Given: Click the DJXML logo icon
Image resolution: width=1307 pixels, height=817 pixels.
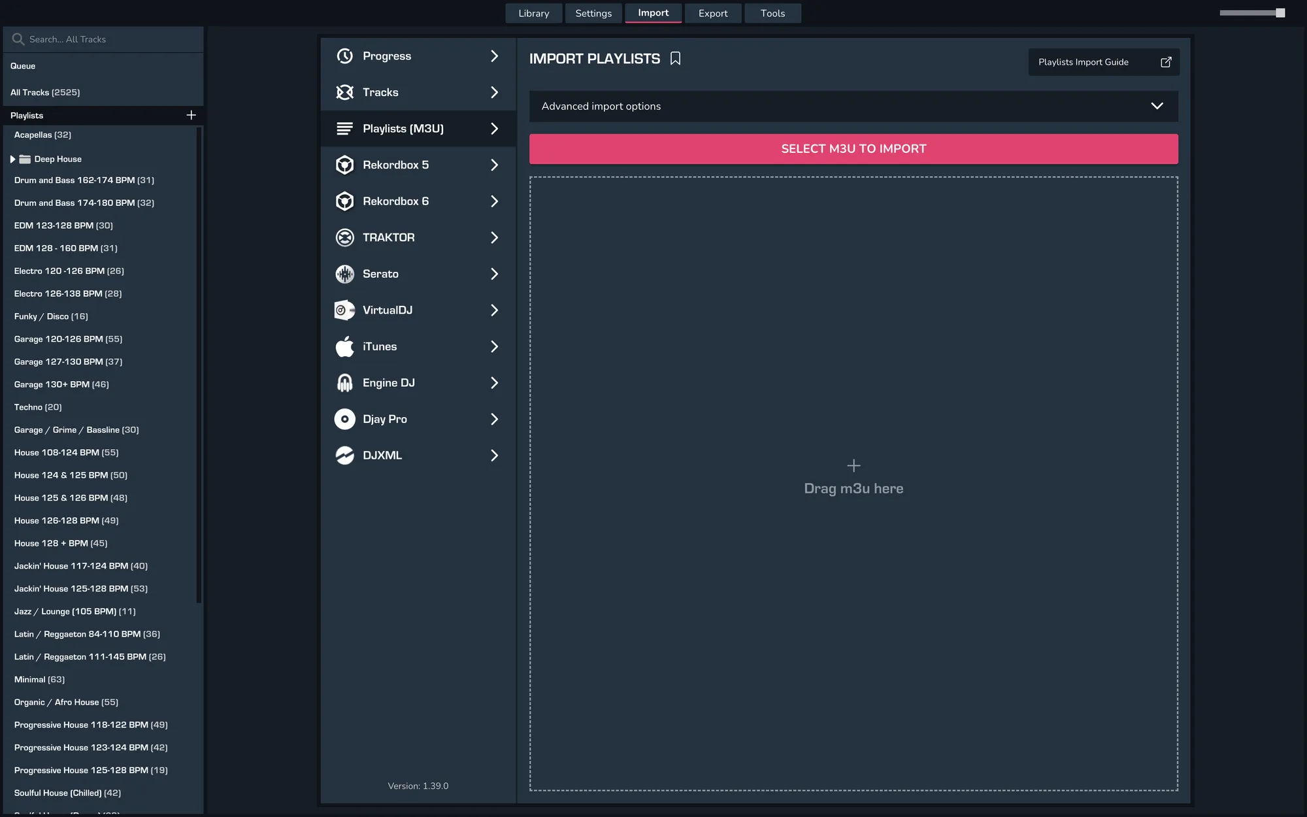Looking at the screenshot, I should pyautogui.click(x=344, y=456).
